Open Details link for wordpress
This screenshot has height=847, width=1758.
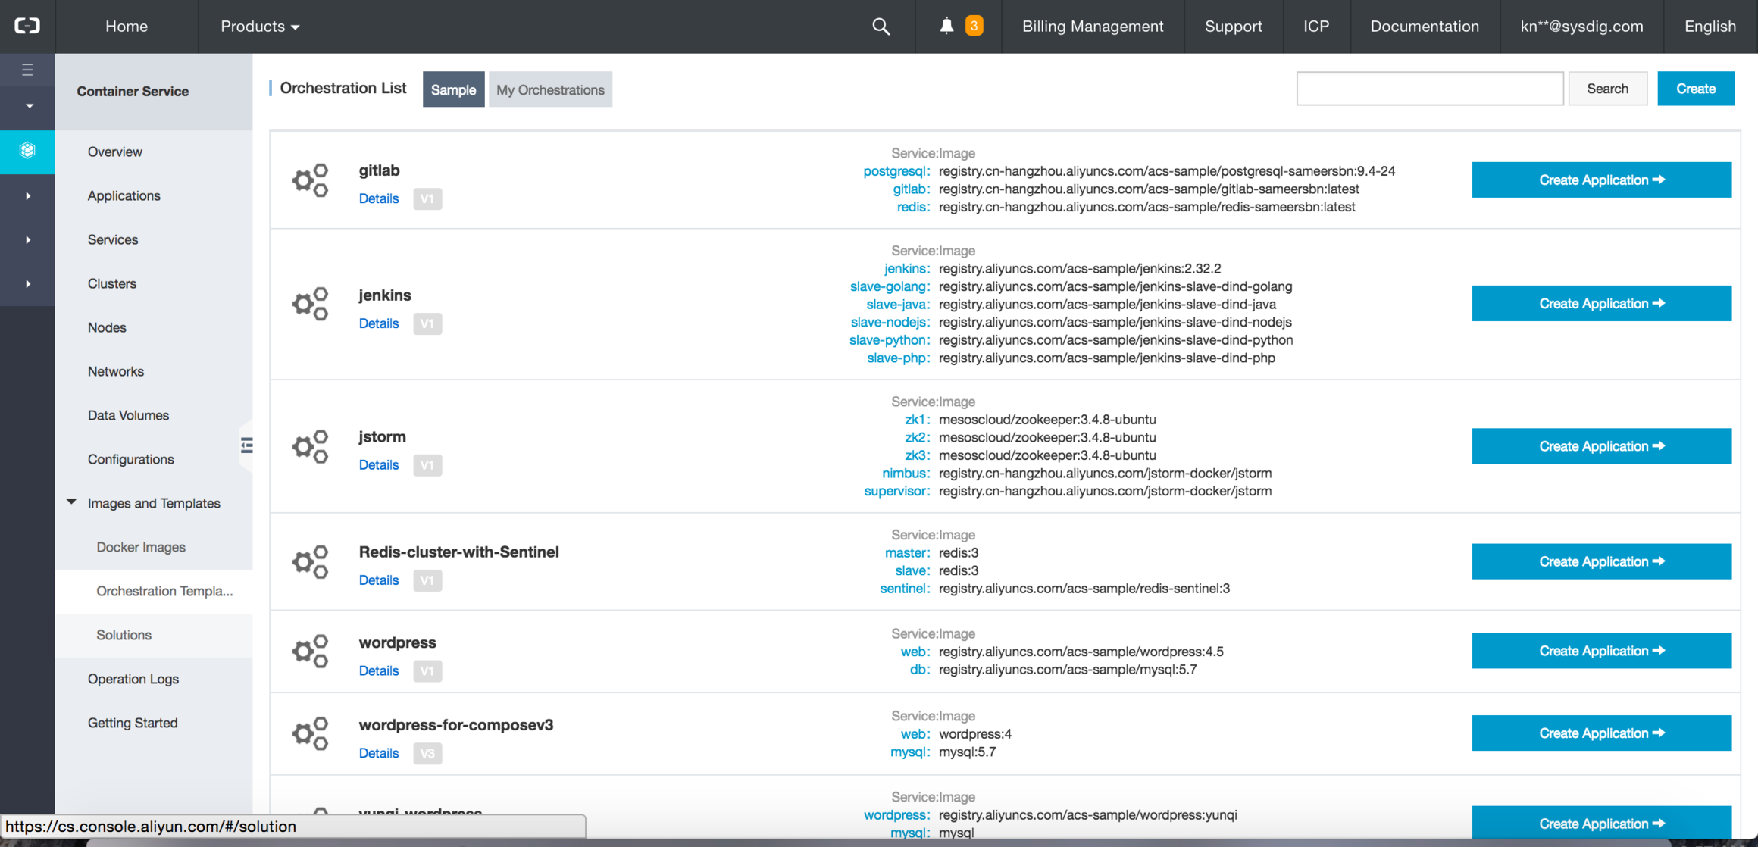(379, 670)
